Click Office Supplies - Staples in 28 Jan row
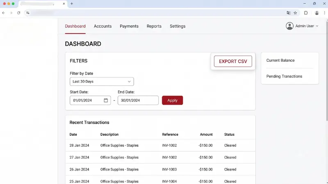The image size is (328, 184). (119, 146)
